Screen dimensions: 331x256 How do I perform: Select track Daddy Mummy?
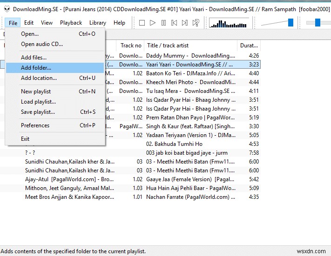point(190,56)
